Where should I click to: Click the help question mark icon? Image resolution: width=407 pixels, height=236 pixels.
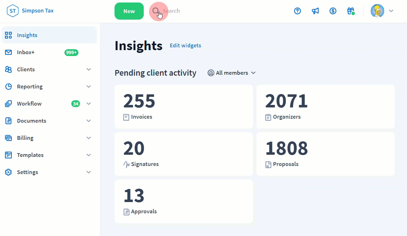click(297, 11)
